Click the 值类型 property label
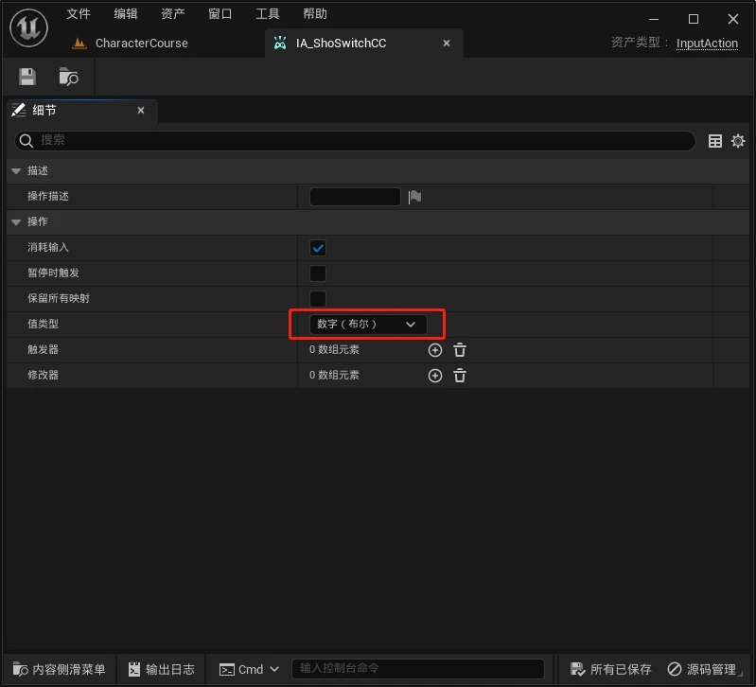 [x=43, y=324]
